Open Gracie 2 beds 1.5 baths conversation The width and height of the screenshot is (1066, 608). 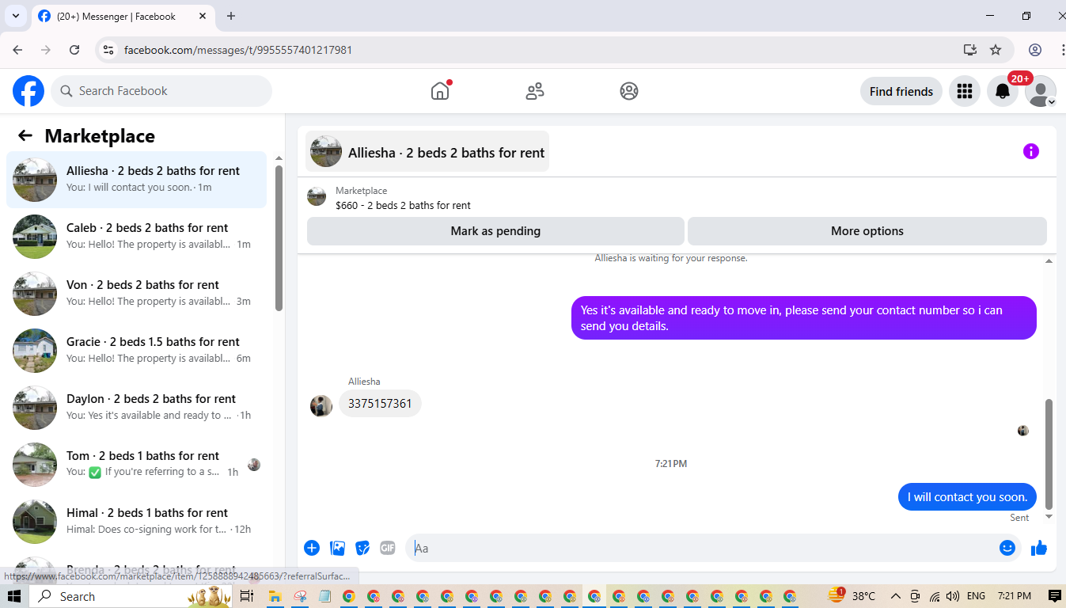(136, 350)
